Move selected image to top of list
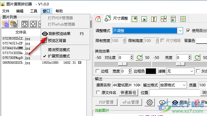Viewport: 207px width, 116px height. click(x=25, y=24)
